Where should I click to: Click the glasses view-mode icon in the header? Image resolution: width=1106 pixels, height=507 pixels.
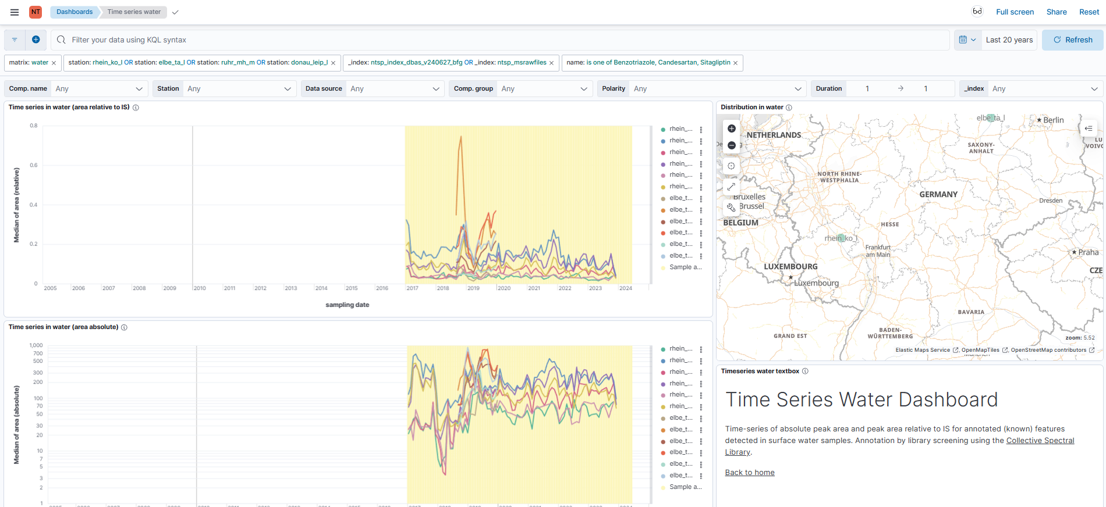click(977, 12)
